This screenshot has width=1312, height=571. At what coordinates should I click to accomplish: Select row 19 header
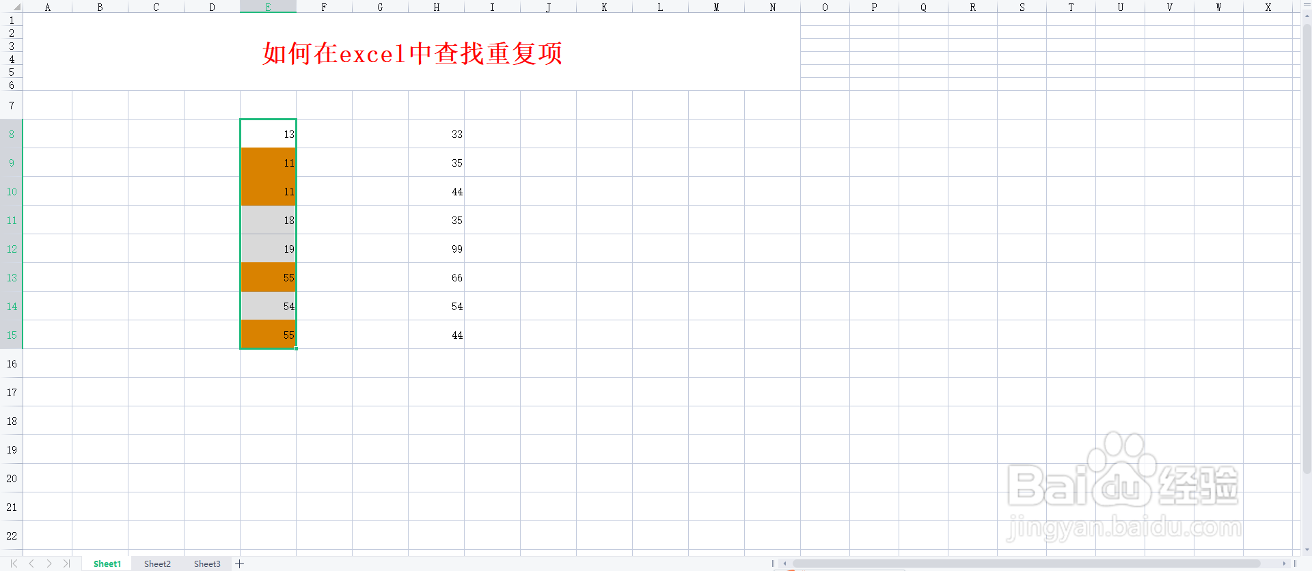[x=12, y=449]
